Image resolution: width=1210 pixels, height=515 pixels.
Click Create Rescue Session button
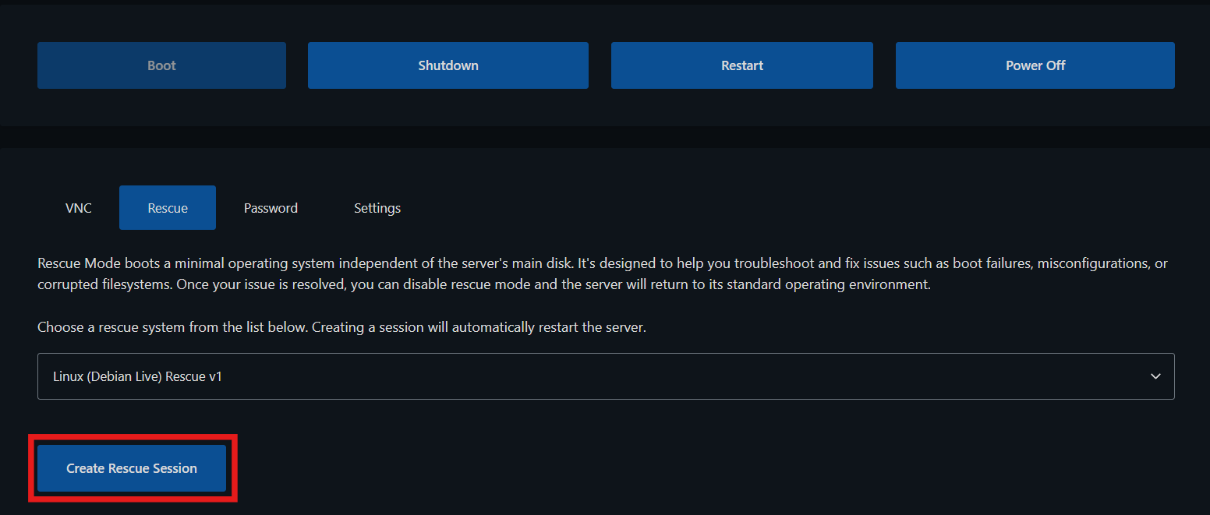pos(132,468)
